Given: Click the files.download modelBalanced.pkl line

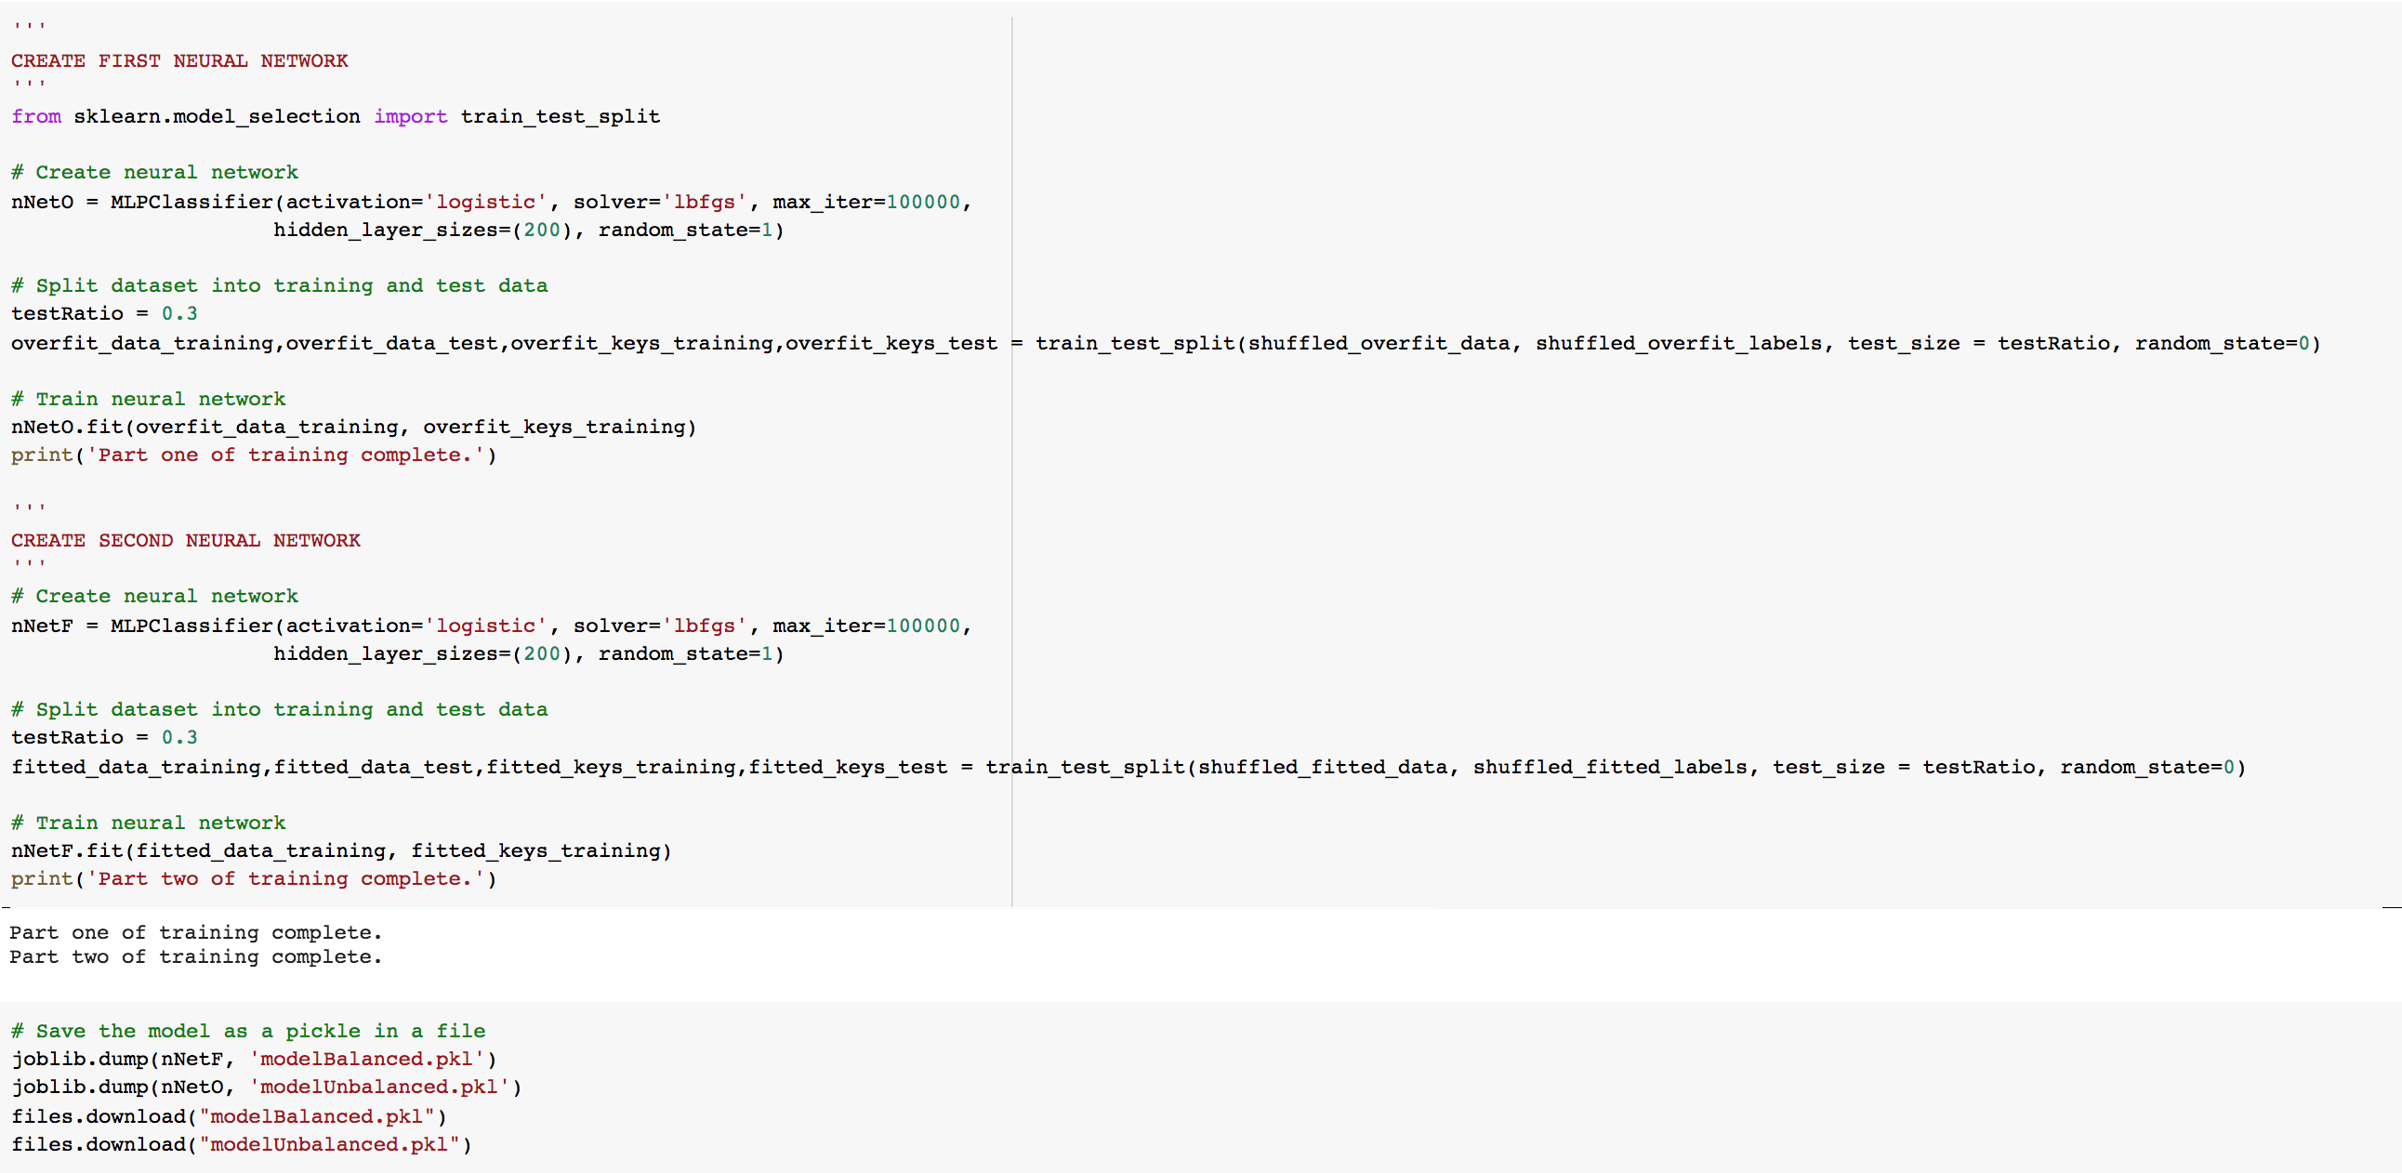Looking at the screenshot, I should coord(229,1116).
